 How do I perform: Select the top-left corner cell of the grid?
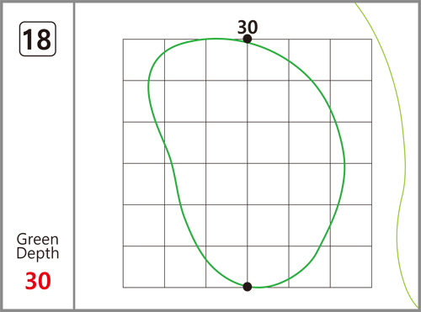[x=144, y=60]
